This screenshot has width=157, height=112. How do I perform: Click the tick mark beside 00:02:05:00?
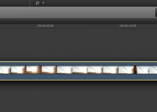click(36, 26)
